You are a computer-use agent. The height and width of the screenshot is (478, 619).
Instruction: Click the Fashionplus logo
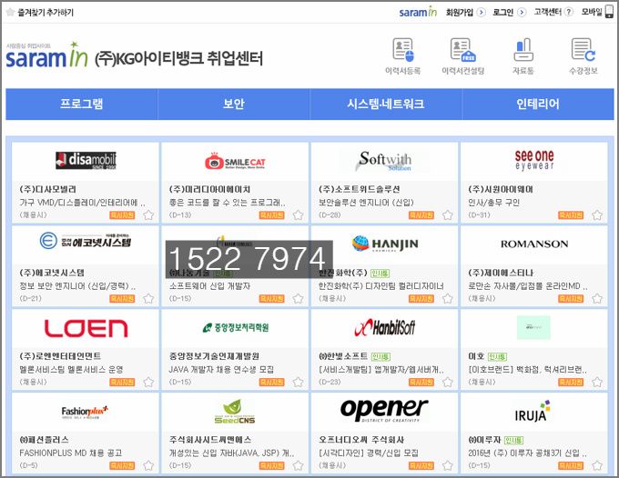[x=85, y=413]
